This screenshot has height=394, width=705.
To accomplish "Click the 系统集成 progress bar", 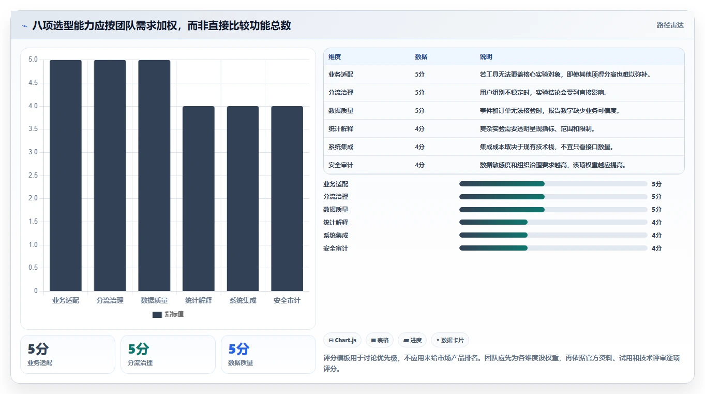I will coord(553,235).
